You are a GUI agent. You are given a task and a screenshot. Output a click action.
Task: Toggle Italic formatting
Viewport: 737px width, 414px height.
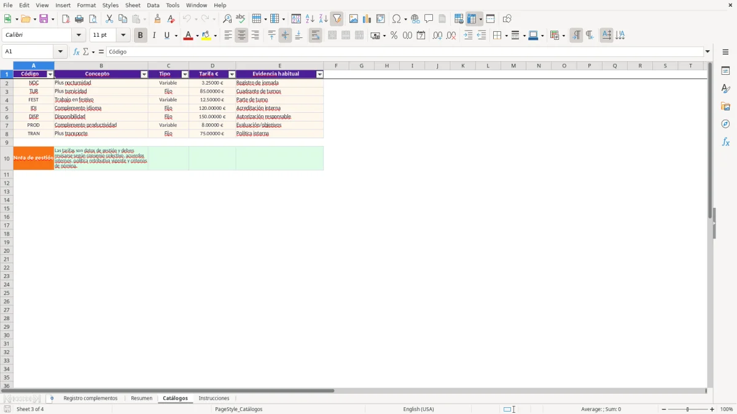(x=154, y=36)
